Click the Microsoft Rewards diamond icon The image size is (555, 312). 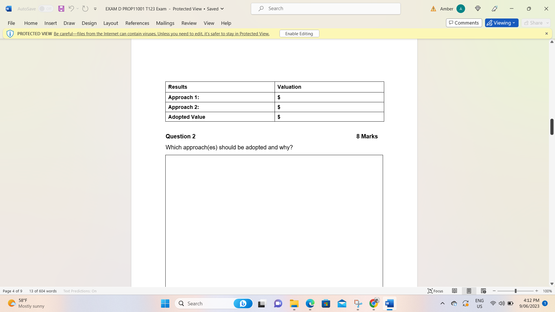point(478,9)
